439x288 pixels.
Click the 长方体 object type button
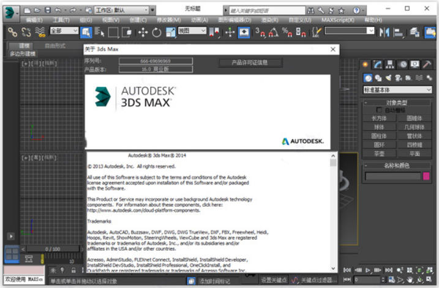click(x=379, y=118)
